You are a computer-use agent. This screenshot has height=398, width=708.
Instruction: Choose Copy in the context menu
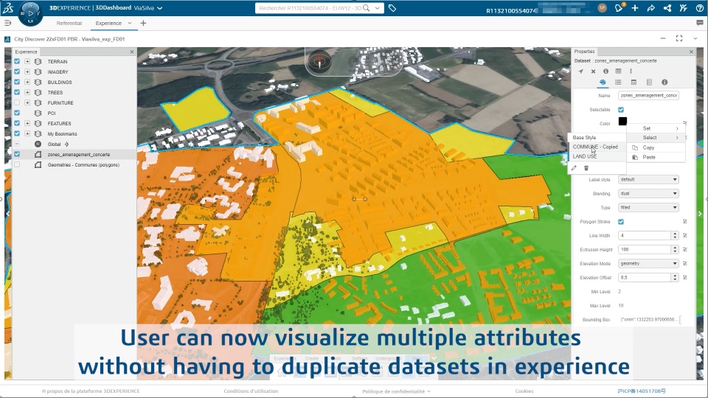click(656, 147)
